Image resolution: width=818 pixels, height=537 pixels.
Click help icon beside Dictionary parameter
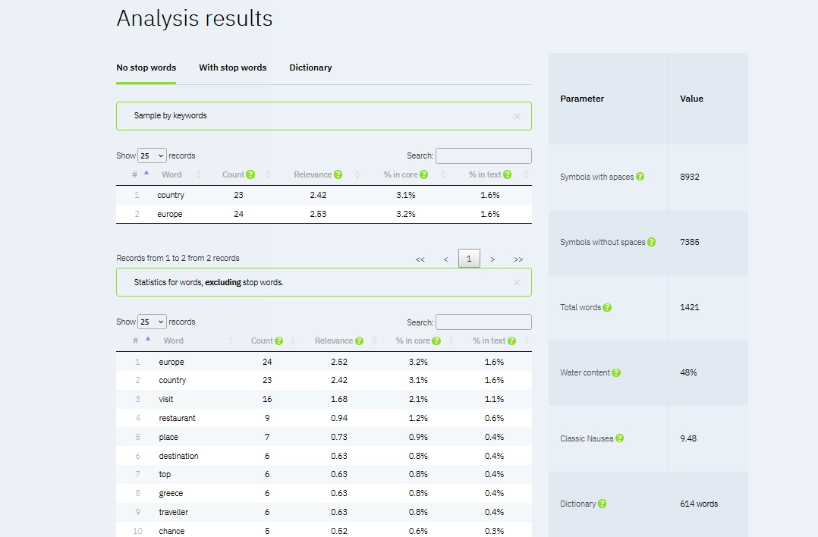602,504
